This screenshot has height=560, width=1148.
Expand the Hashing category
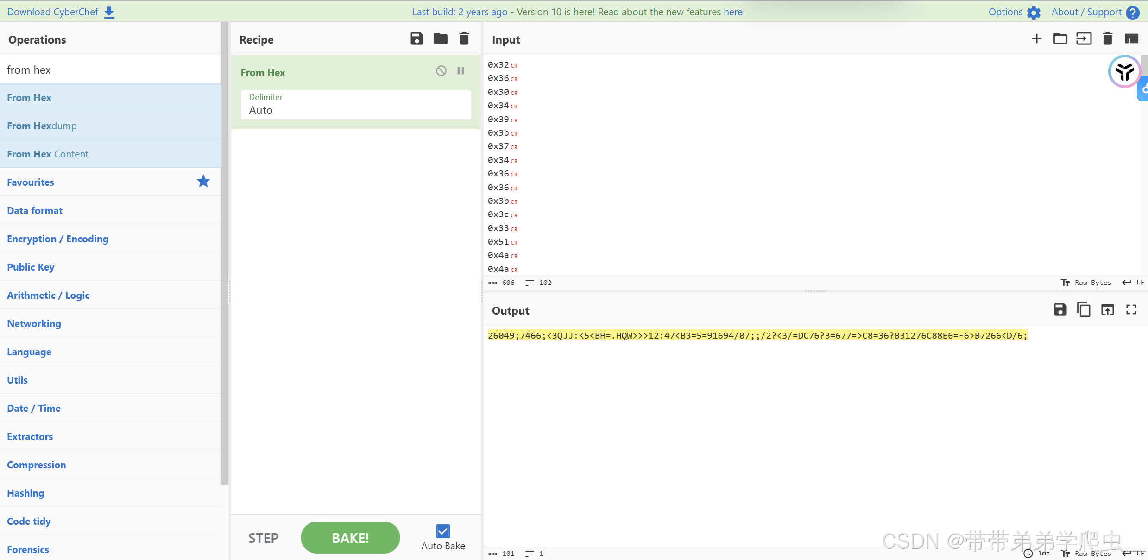coord(111,493)
